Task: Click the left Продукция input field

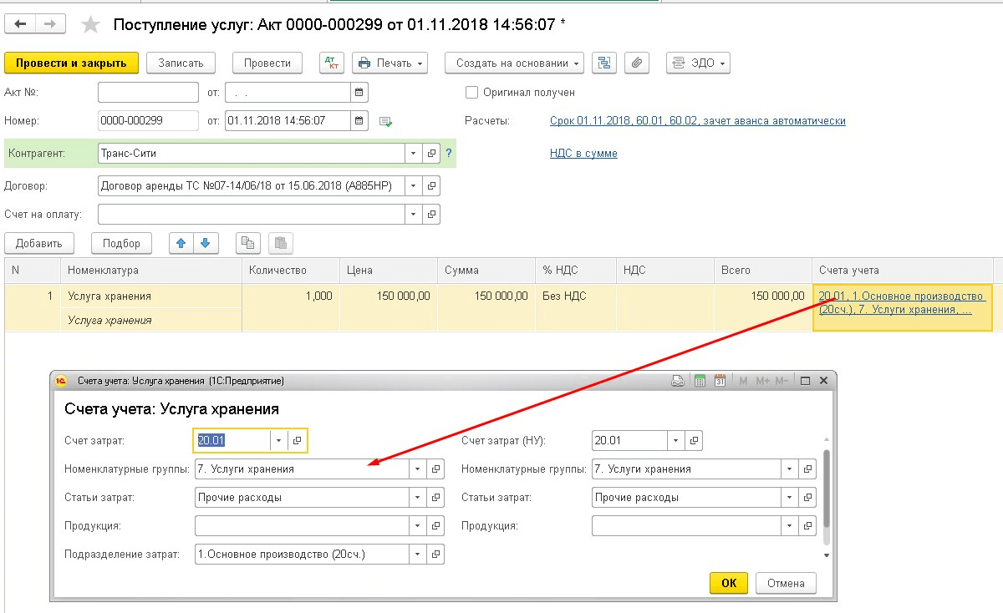Action: click(302, 526)
